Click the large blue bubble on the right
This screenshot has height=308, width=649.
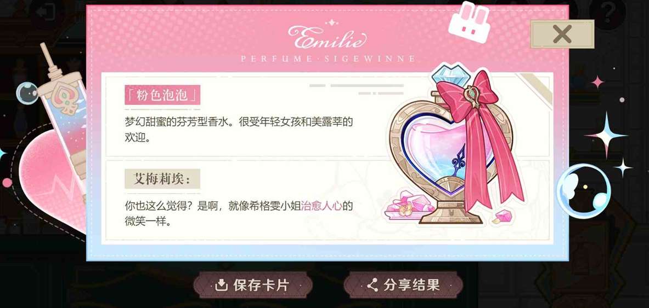coord(583,191)
